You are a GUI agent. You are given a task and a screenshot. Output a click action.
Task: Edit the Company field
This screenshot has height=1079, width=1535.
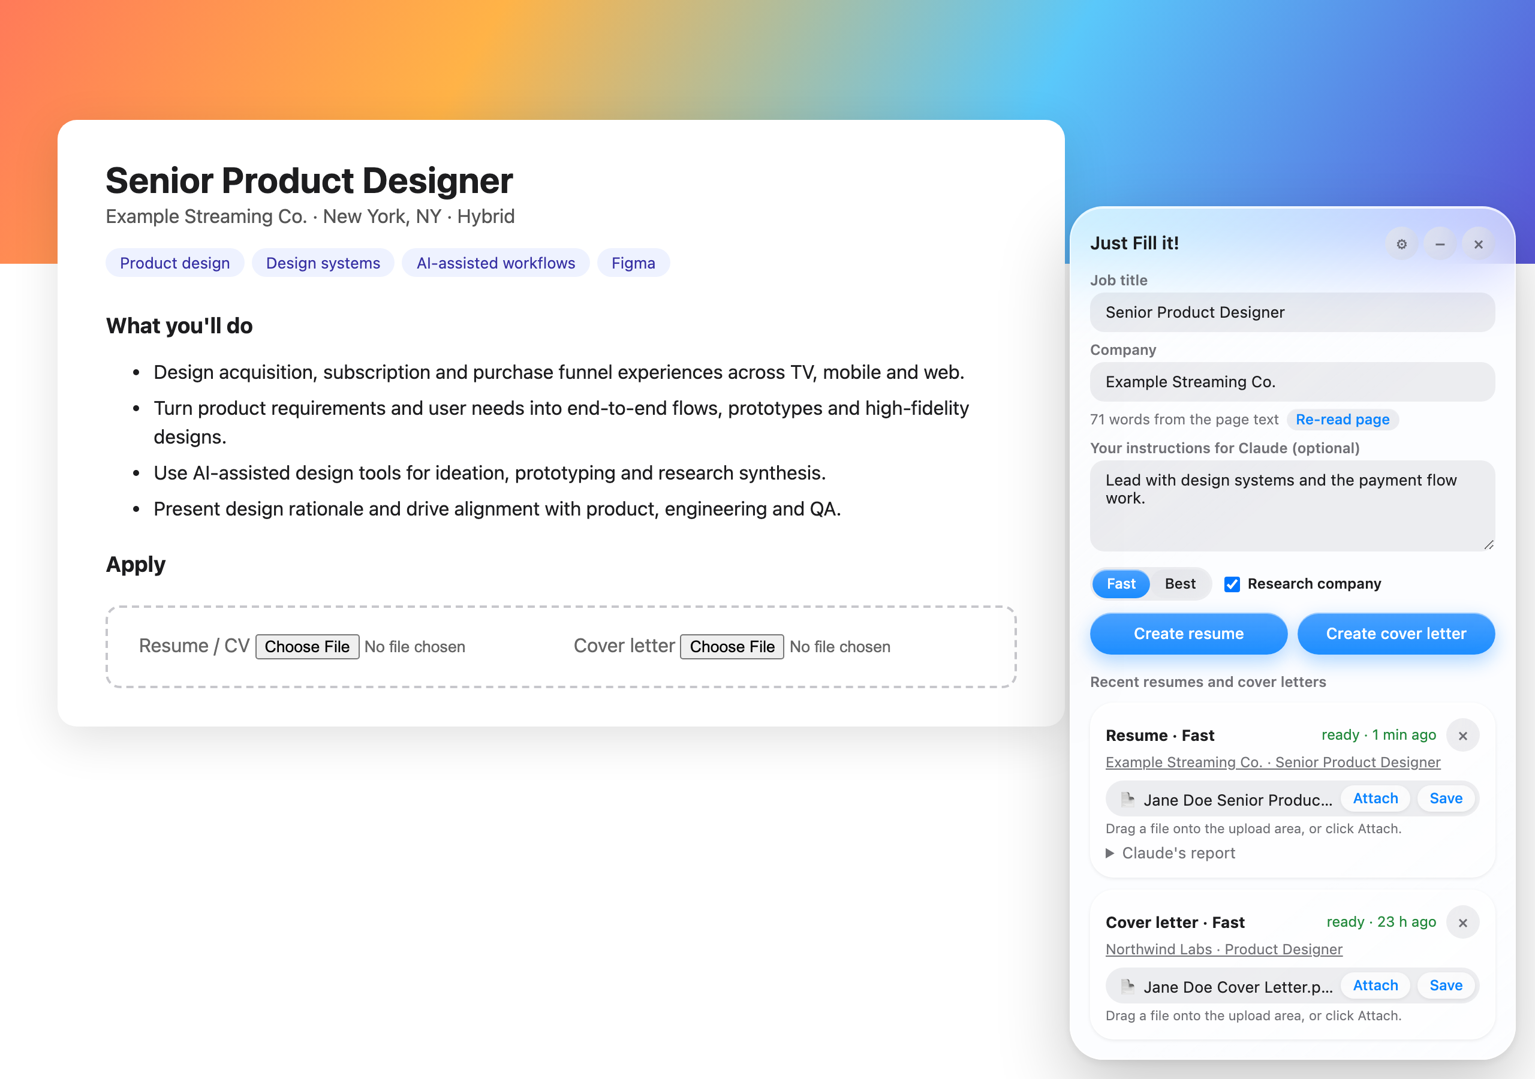1292,382
